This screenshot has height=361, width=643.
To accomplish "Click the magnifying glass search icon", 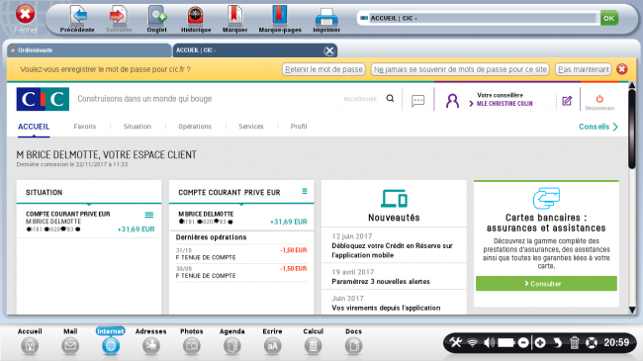I will pos(390,99).
